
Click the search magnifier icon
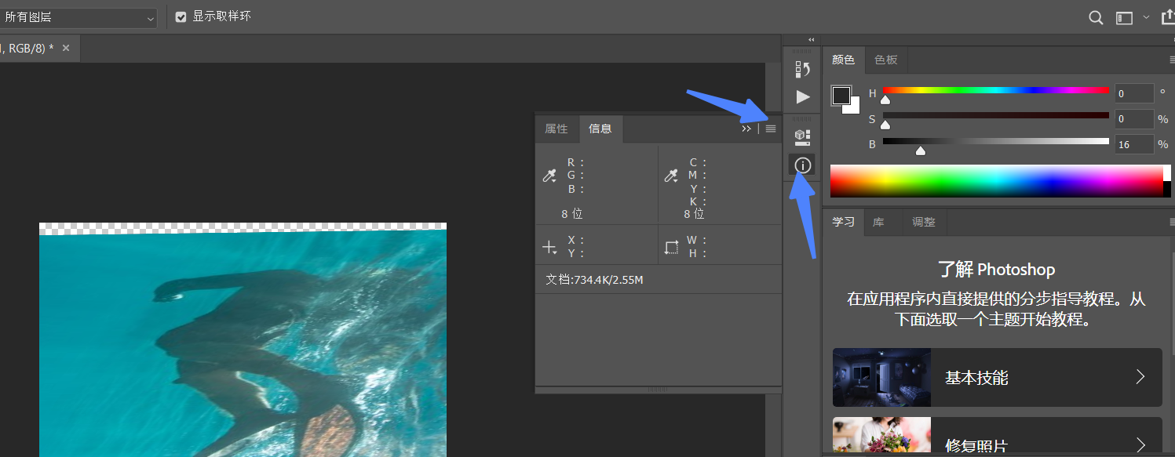tap(1095, 16)
